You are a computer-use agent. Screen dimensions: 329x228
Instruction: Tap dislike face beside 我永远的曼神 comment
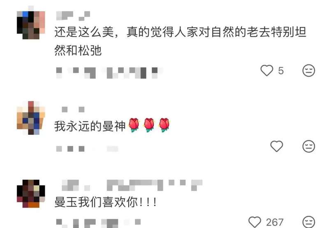309,146
